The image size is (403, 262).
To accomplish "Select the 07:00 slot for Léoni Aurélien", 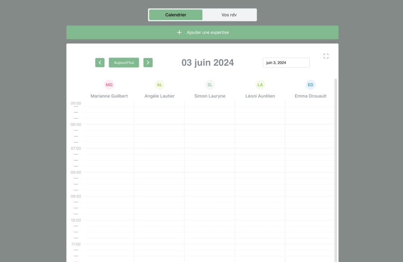I will tap(260, 151).
